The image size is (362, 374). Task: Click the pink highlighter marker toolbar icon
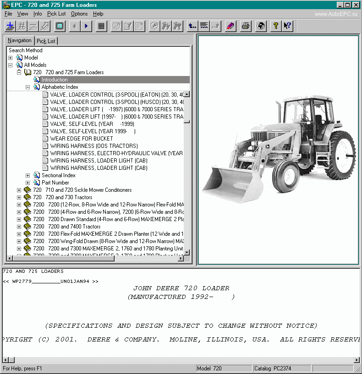(230, 26)
